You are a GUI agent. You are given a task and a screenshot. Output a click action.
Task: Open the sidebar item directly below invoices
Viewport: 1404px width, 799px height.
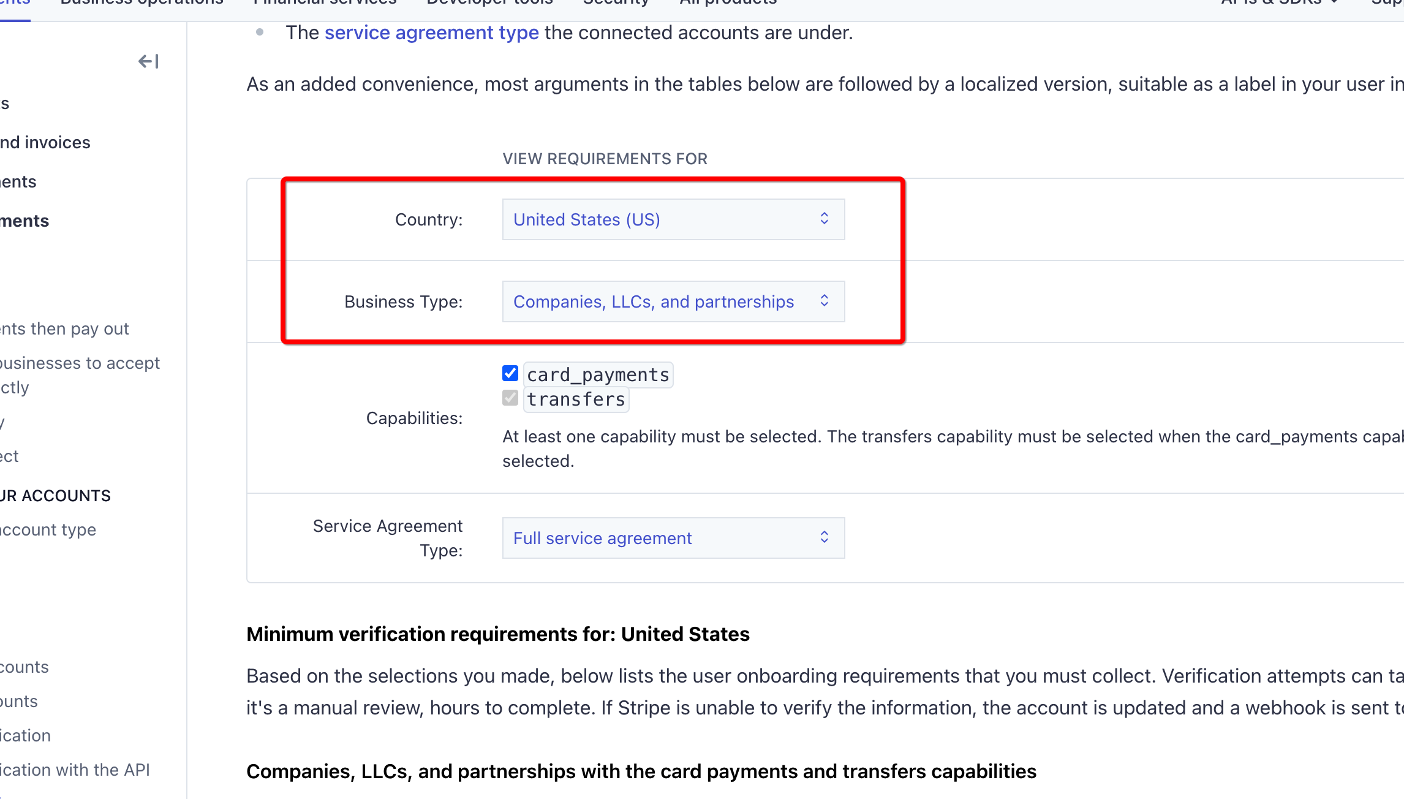coord(18,181)
